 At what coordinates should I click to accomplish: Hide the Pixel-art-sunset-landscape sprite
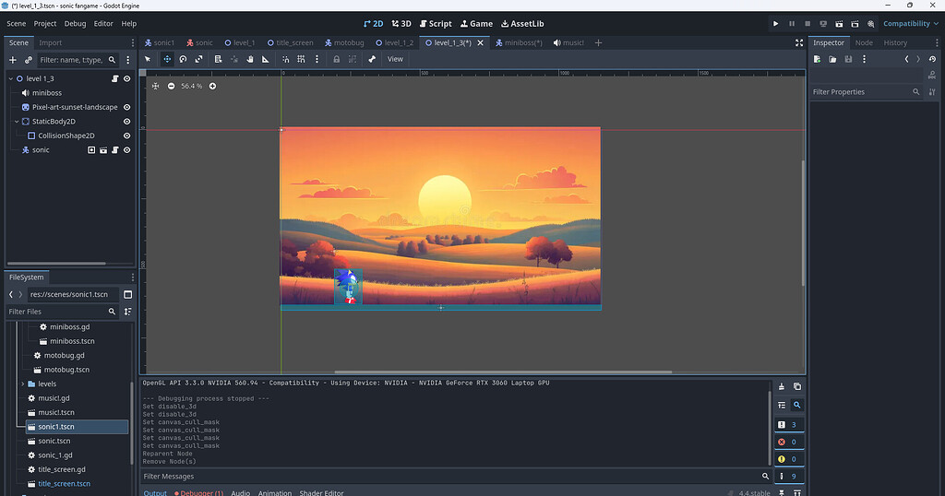click(x=127, y=107)
